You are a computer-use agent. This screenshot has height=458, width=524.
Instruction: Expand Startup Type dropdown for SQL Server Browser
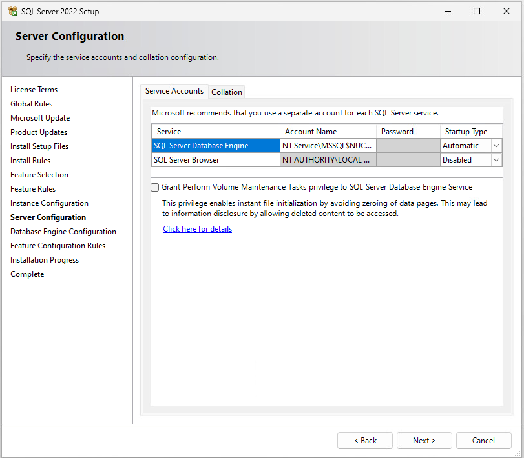coord(496,160)
